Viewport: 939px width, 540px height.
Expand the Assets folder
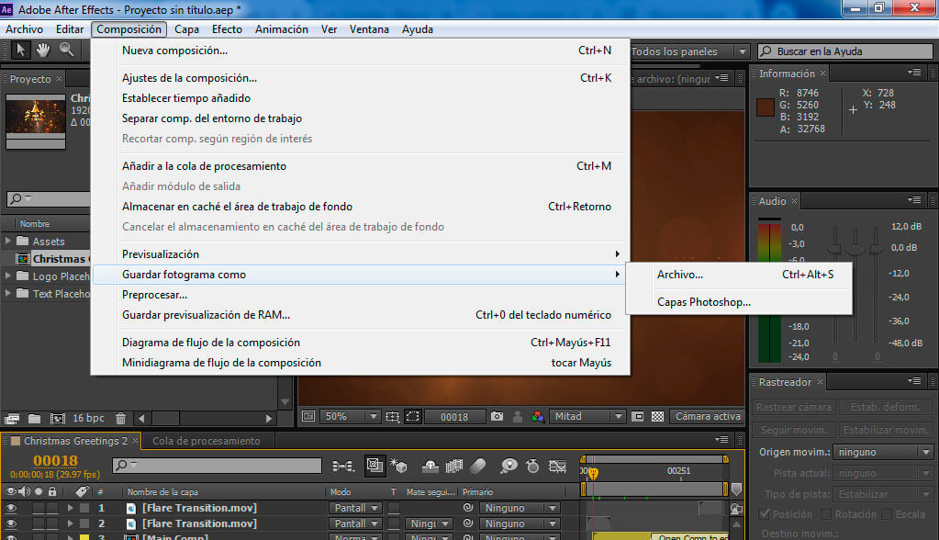[8, 241]
